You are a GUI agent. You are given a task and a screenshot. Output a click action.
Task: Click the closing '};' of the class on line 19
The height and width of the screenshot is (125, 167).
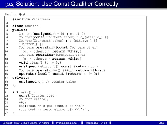14,85
